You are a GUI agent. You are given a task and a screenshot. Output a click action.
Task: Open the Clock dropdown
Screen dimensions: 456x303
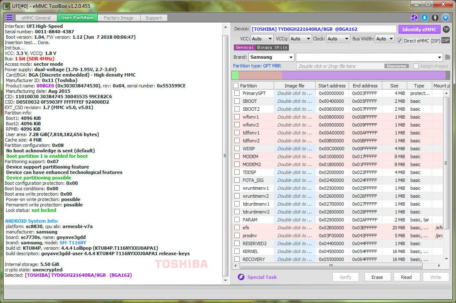(338, 39)
